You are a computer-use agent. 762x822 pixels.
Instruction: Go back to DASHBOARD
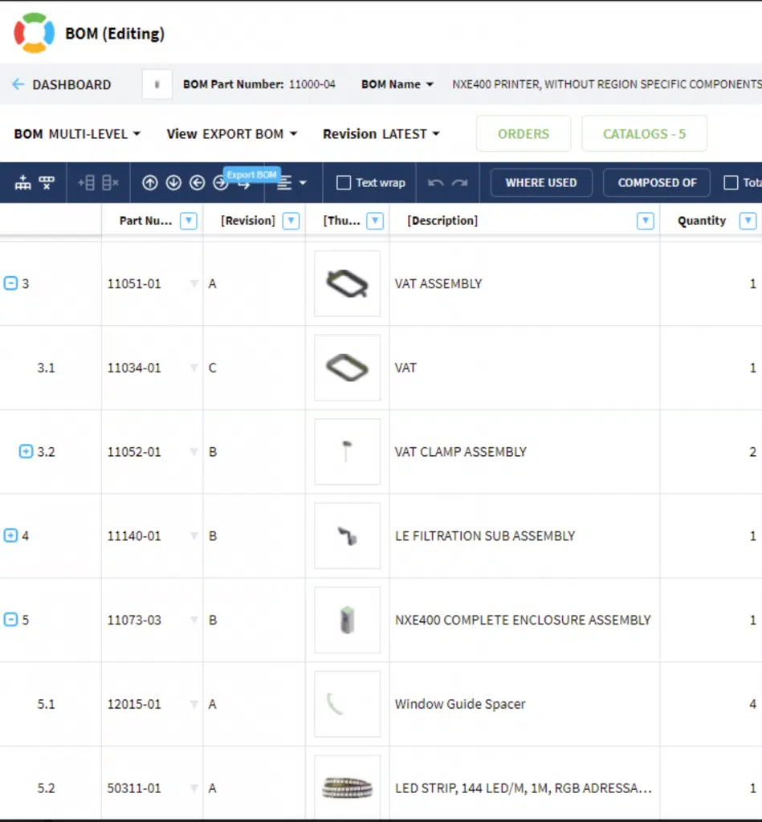click(x=61, y=85)
